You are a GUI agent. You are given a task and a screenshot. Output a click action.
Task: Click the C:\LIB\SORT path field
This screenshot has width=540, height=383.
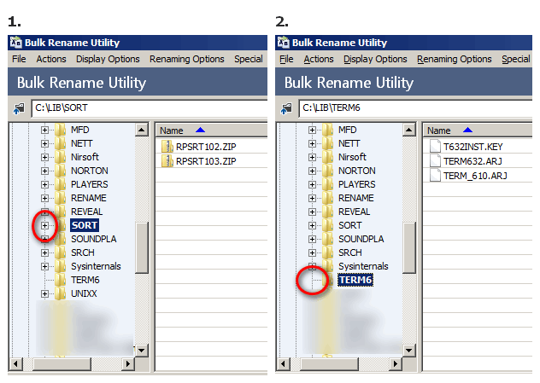point(150,108)
